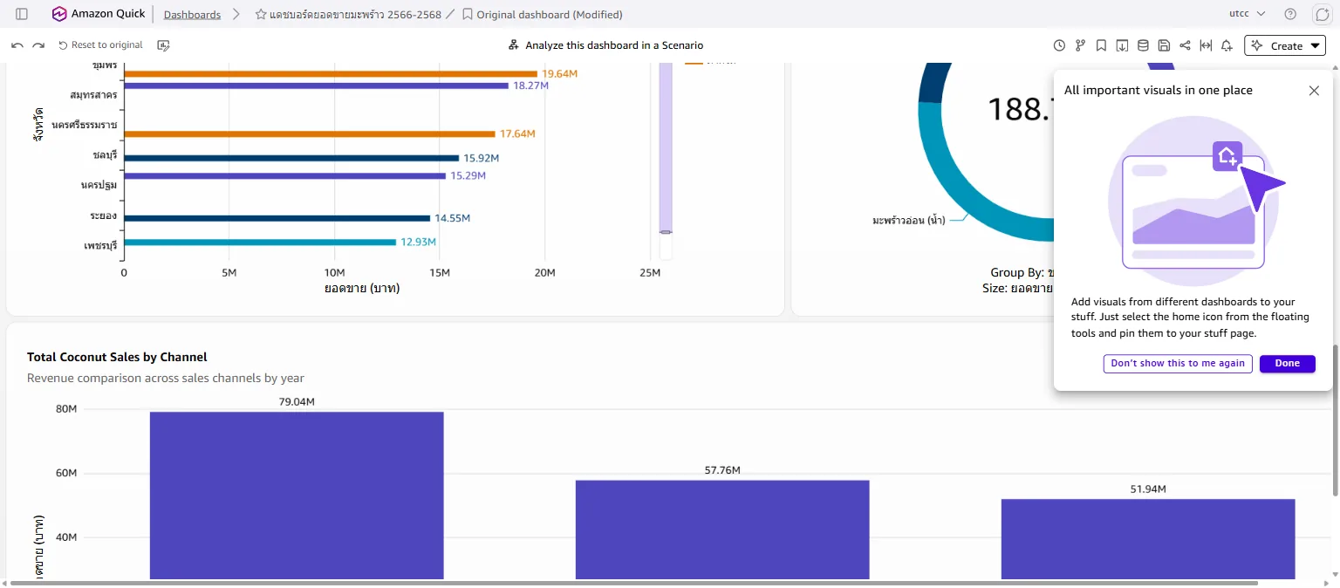Click the 'ยอดขาย (บาท)' horizontal axis title

point(361,289)
